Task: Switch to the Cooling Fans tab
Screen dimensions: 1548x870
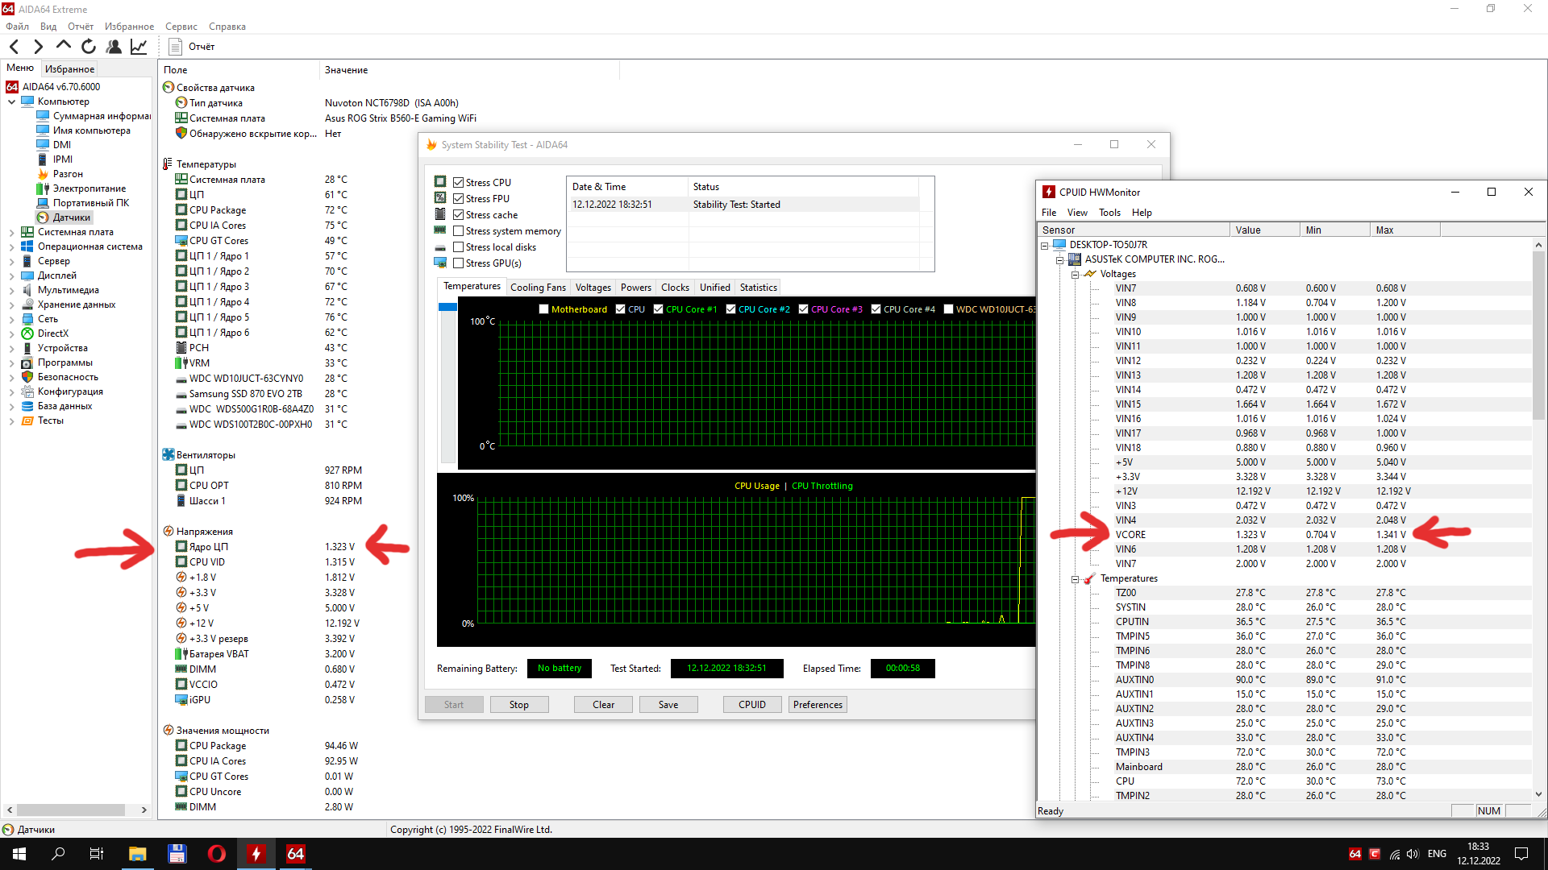Action: 538,288
